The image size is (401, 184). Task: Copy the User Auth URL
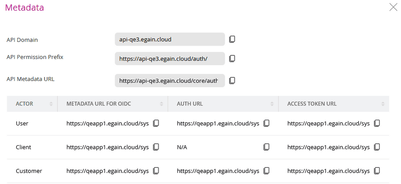266,123
